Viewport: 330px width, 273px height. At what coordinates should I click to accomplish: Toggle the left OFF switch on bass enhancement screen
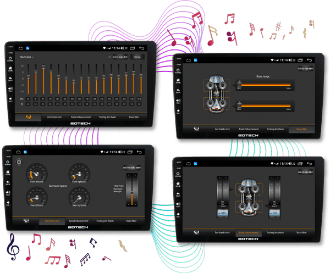[223, 212]
